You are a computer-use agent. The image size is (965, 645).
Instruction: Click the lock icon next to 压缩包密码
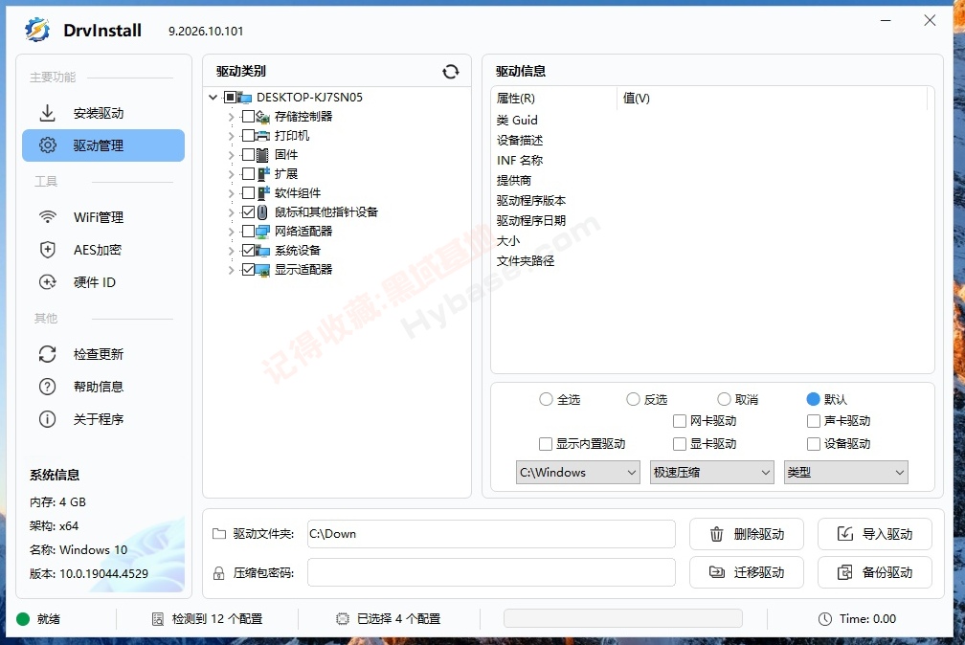(x=219, y=573)
